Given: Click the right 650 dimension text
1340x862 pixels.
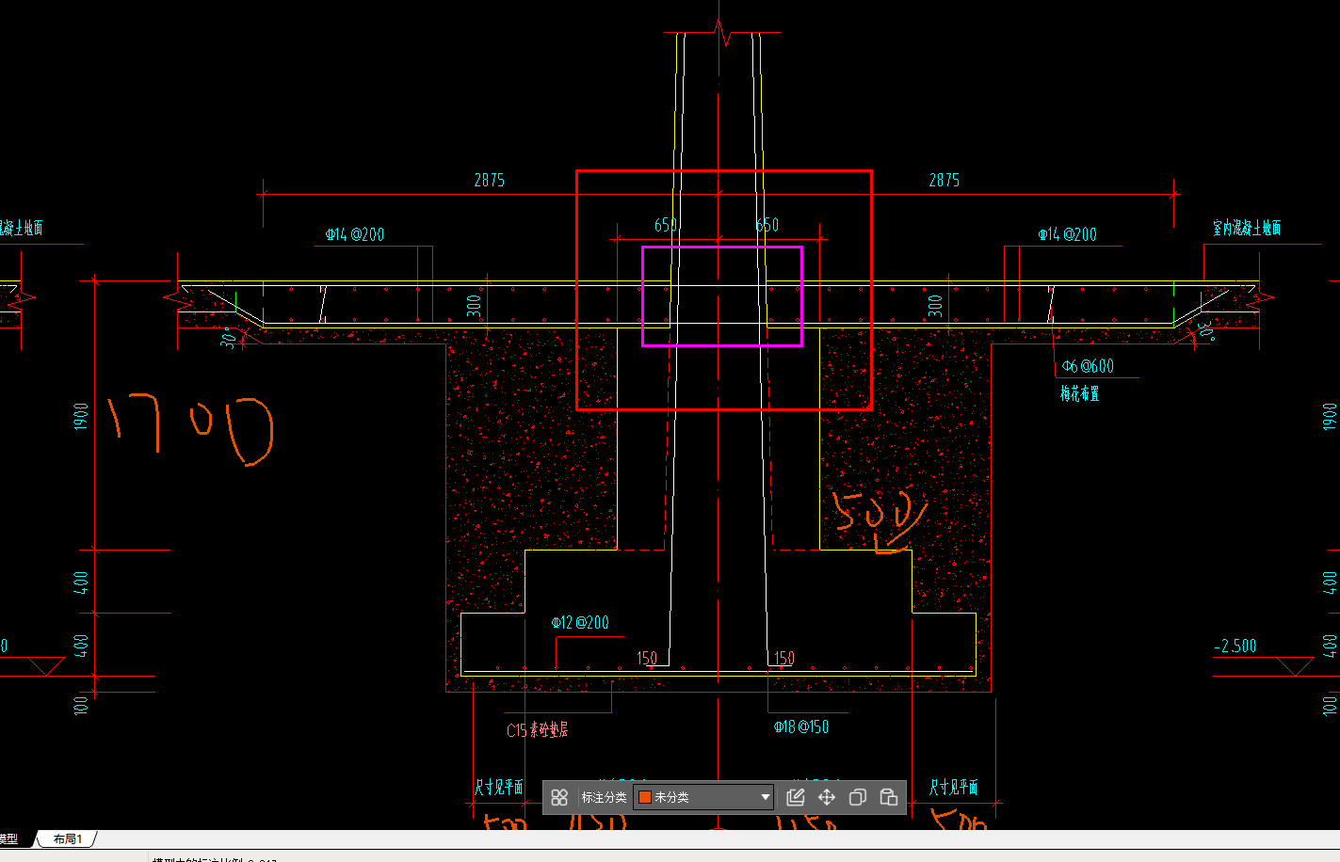Looking at the screenshot, I should point(767,225).
